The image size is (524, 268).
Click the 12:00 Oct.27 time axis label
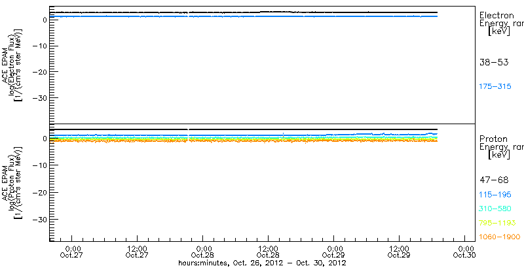coord(138,252)
